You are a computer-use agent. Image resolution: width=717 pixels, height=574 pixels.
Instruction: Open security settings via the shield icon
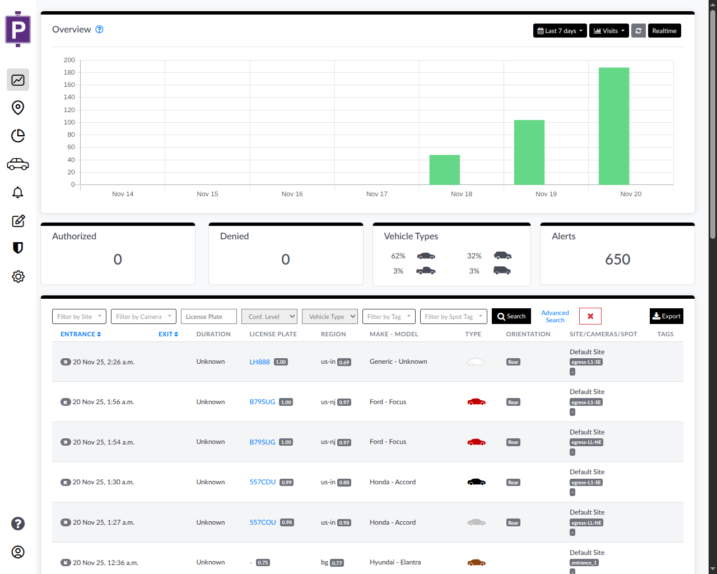coord(17,248)
